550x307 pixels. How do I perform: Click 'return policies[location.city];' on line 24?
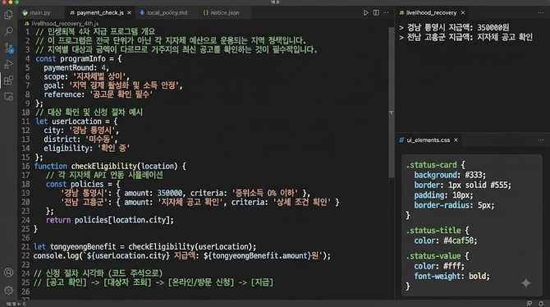[x=110, y=220]
